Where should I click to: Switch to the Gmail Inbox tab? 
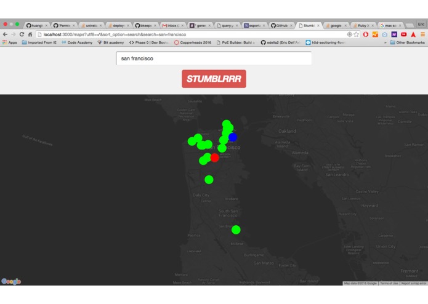pyautogui.click(x=172, y=26)
